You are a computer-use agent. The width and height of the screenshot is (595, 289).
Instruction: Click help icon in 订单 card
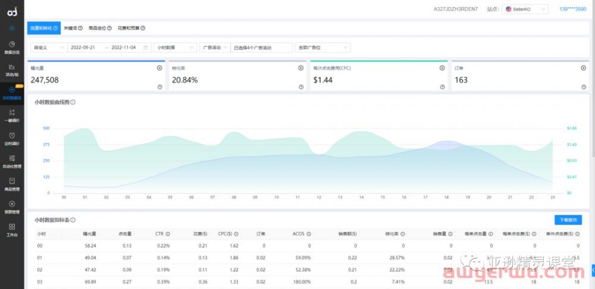(584, 87)
